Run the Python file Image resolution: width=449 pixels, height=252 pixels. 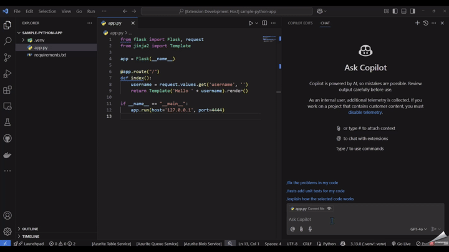251,23
